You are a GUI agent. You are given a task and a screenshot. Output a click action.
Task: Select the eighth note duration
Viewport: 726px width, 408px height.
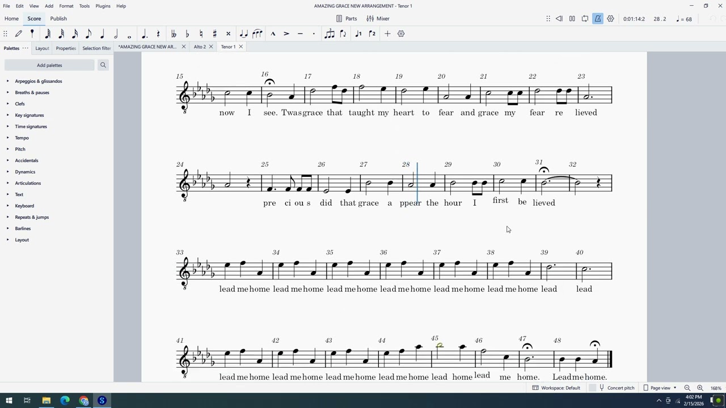[88, 34]
